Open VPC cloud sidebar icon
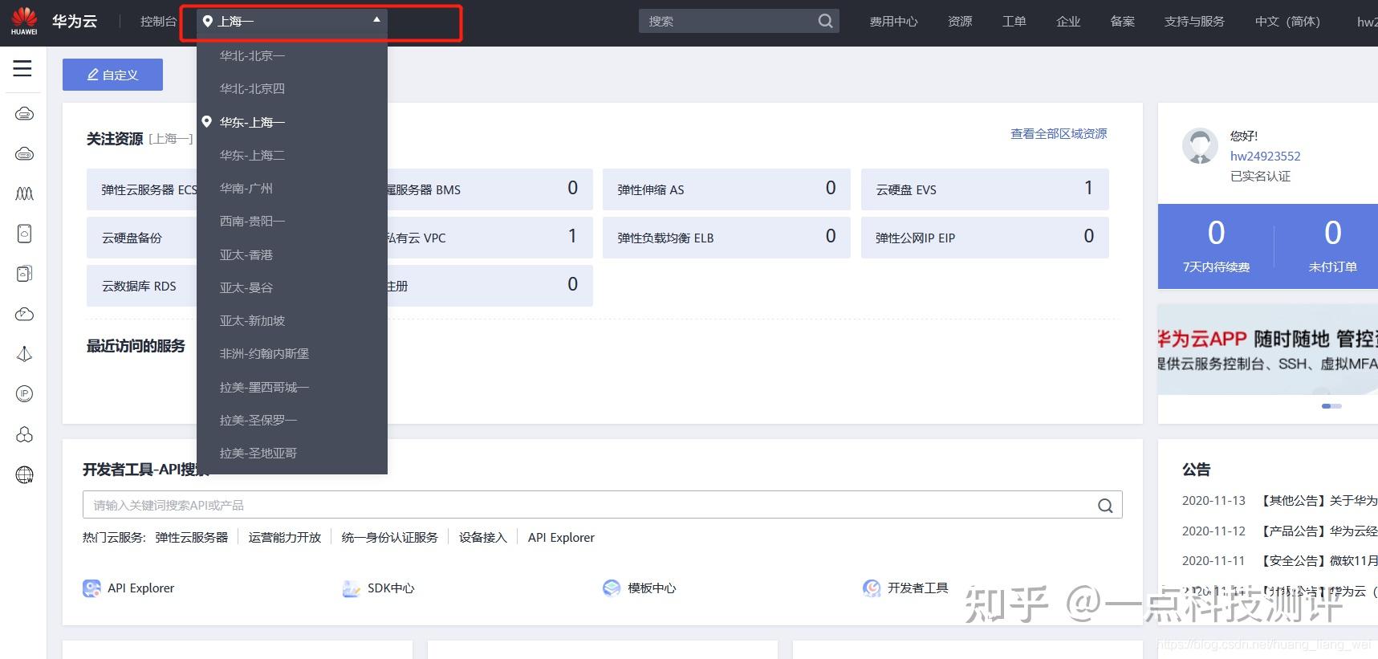The width and height of the screenshot is (1378, 659). tap(24, 314)
